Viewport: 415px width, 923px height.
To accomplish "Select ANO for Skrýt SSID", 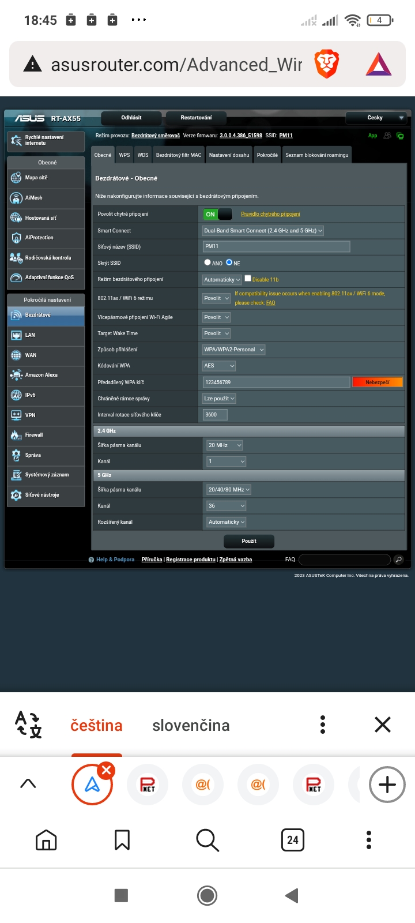I will tap(207, 262).
